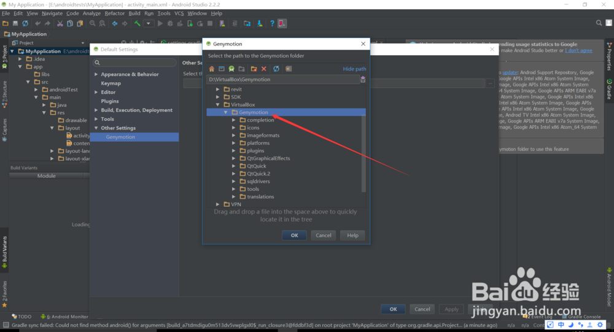This screenshot has width=614, height=332.
Task: Click Open folder icon in main toolbar
Action: (6, 23)
